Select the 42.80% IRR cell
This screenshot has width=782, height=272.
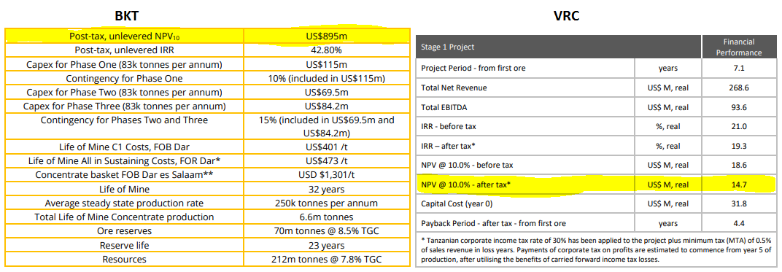click(327, 50)
